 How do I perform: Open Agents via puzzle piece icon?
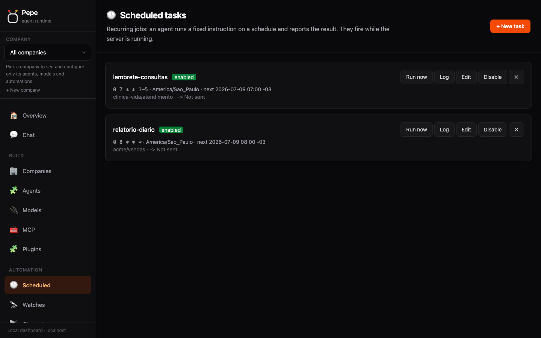point(14,190)
